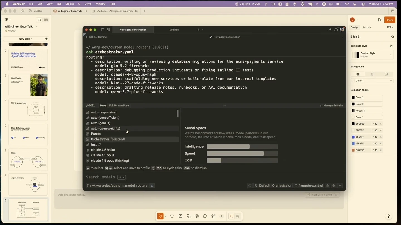Click the AI sparkle icon beside custom_model_routers path
This screenshot has height=225, width=401.
click(x=152, y=186)
